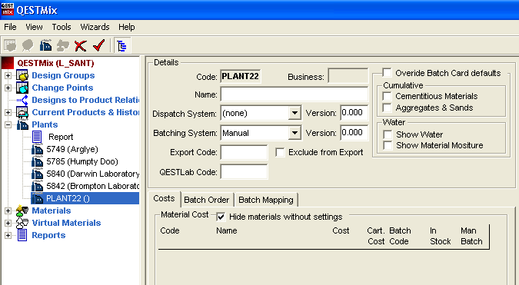Open the File menu

(x=10, y=27)
